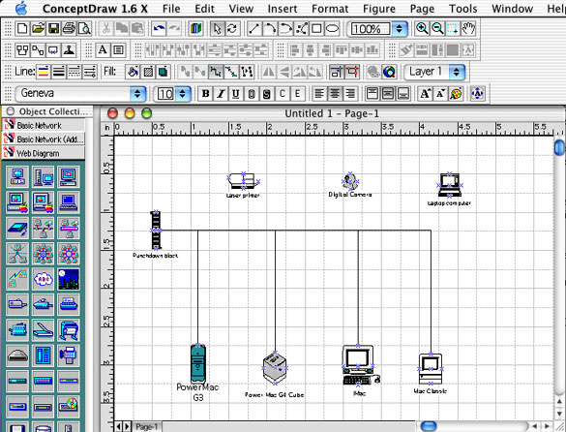Click Decrease Font Size button
Screen dimensions: 566x432
pos(440,94)
